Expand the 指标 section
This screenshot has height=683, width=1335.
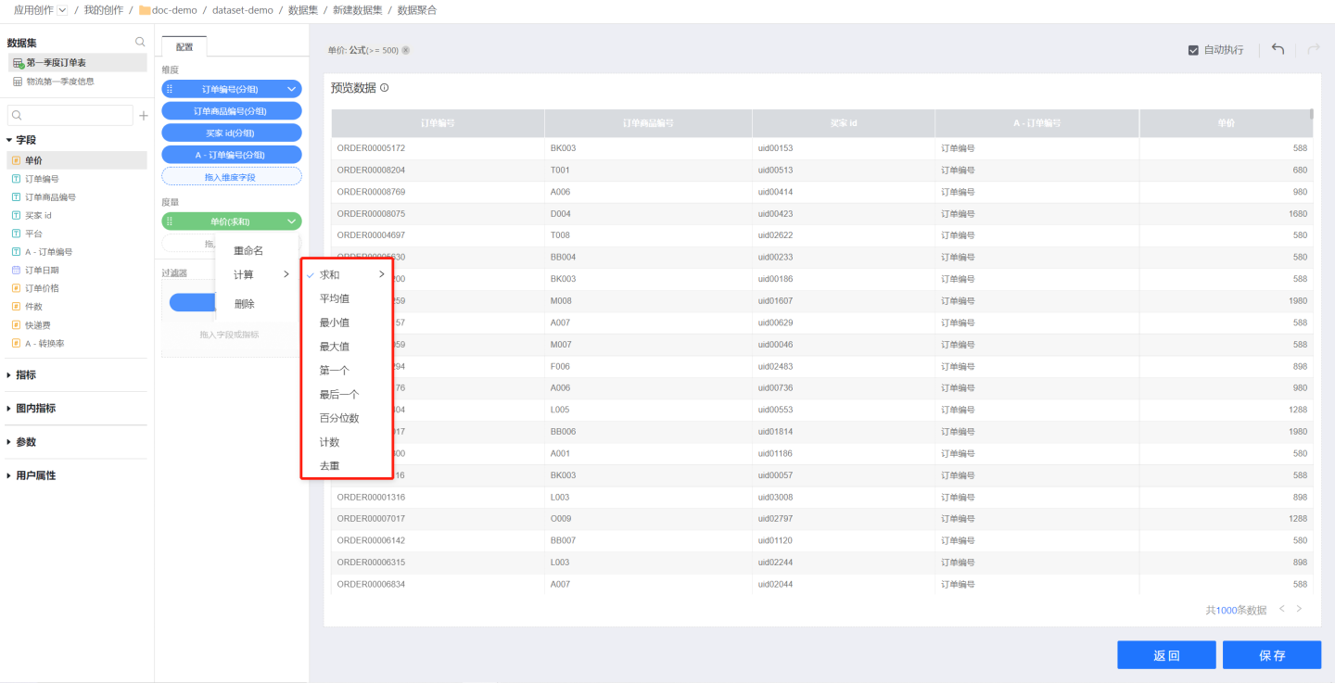click(26, 375)
